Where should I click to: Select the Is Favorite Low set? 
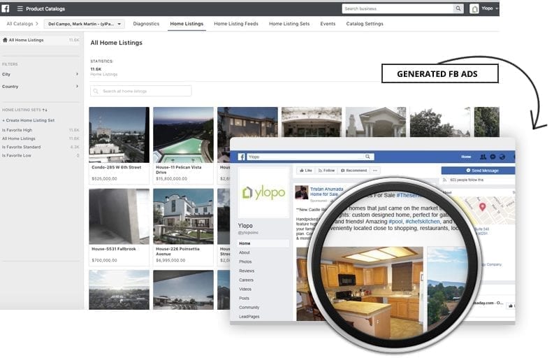41,155
